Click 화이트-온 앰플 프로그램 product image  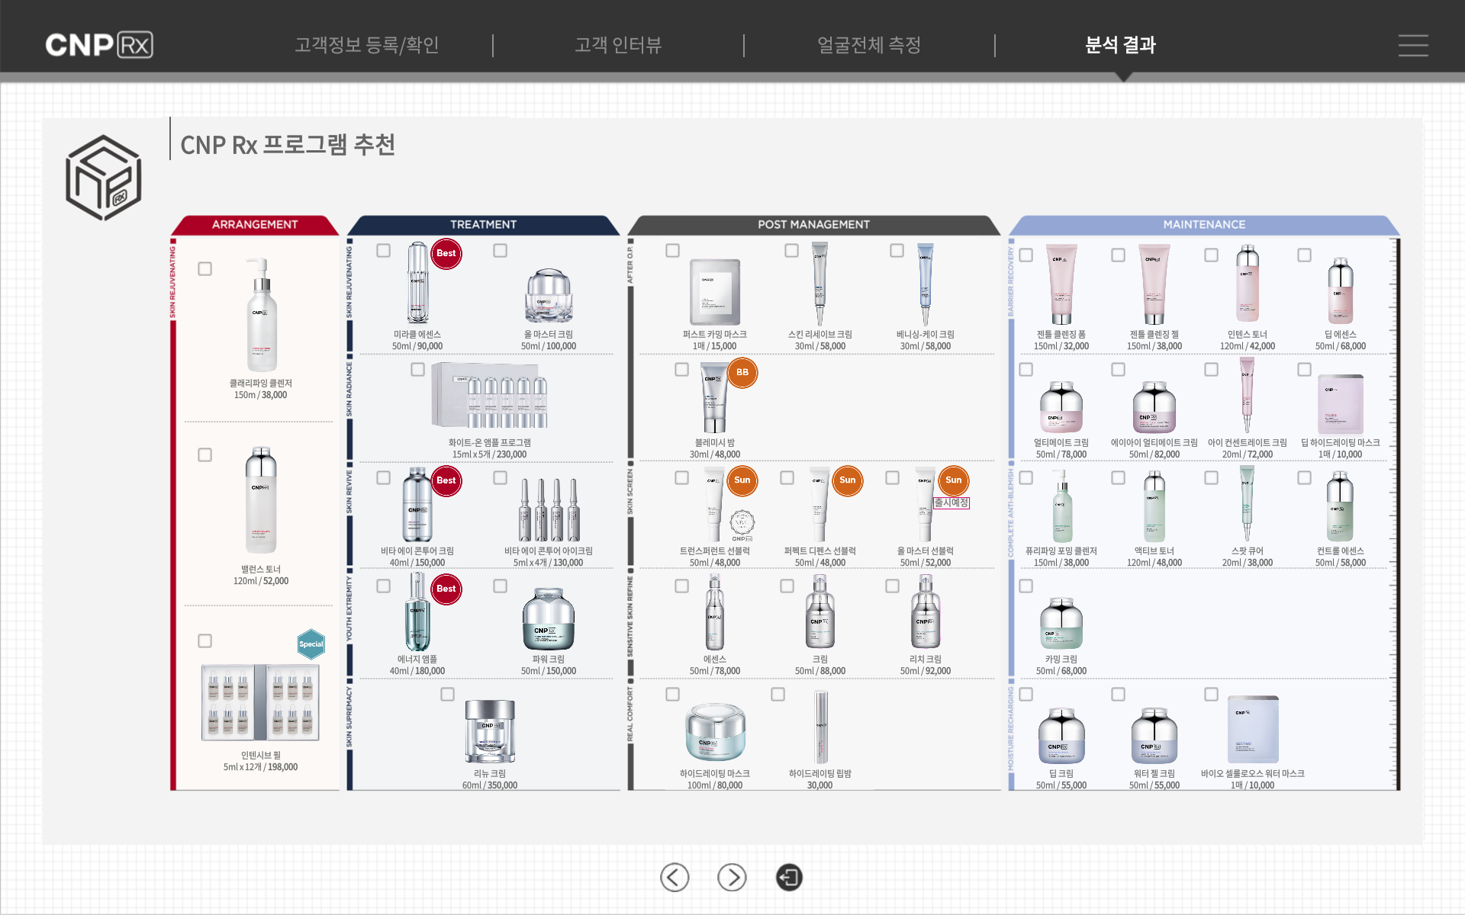click(x=490, y=396)
